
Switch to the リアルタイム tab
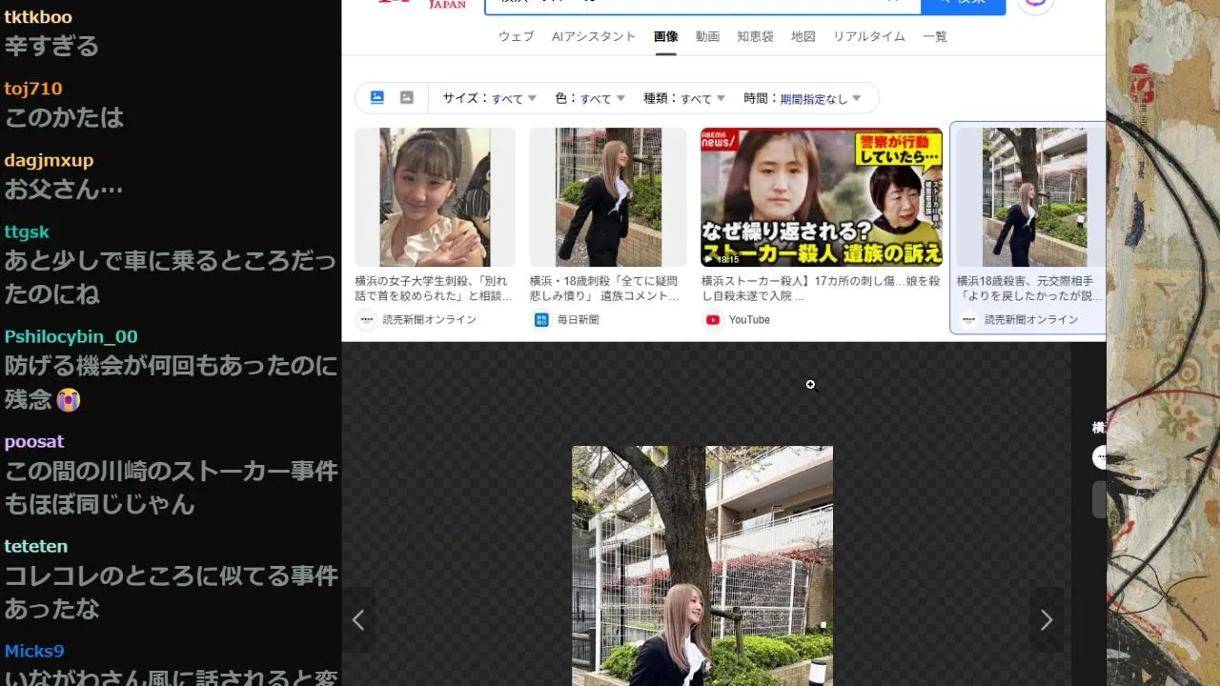(x=869, y=36)
